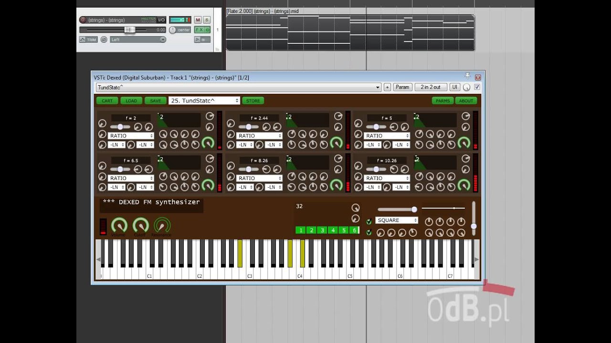Viewport: 611px width, 343px height.
Task: Pin the Dexed plugin window on top
Action: (x=468, y=76)
